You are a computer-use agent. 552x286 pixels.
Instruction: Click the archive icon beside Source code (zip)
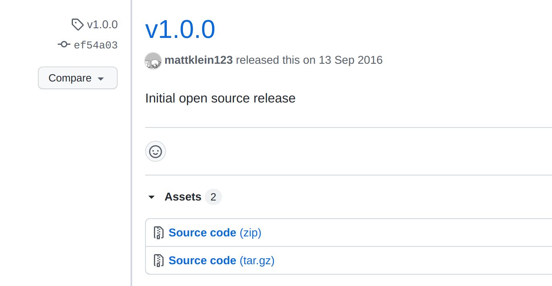click(x=159, y=233)
